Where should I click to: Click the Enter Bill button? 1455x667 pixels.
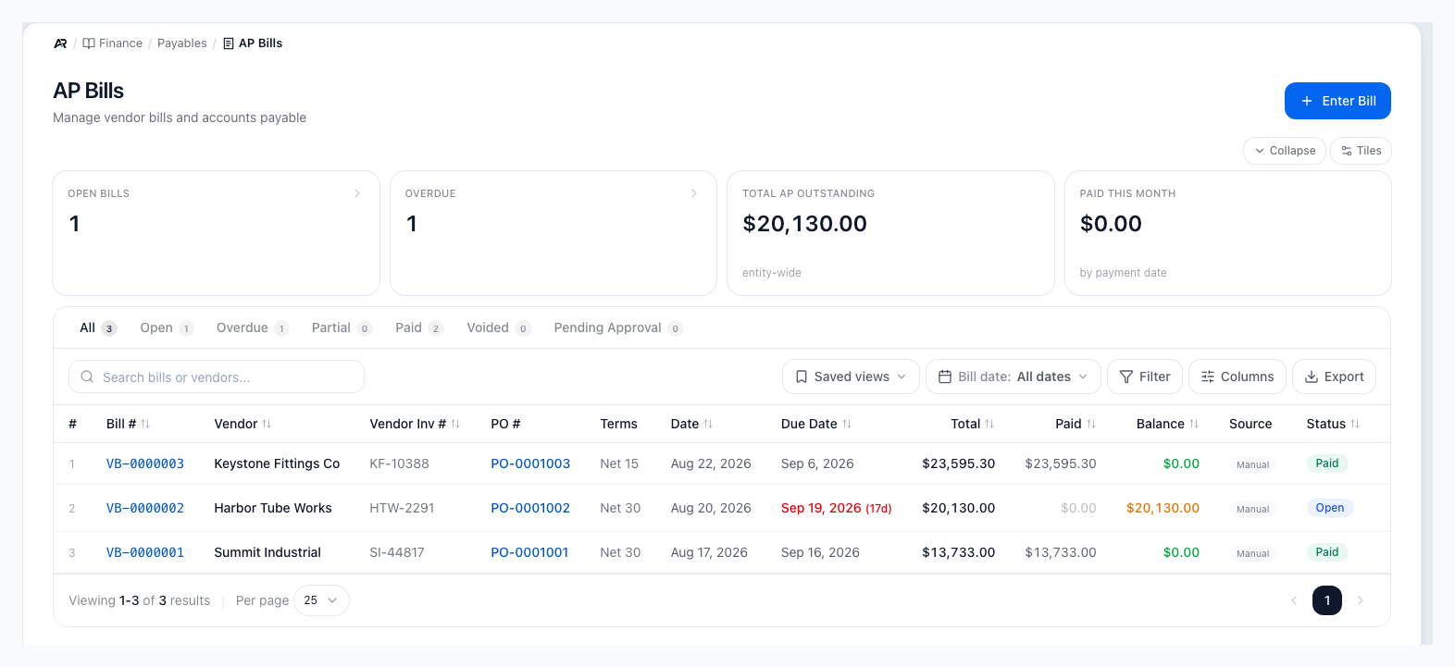point(1337,101)
